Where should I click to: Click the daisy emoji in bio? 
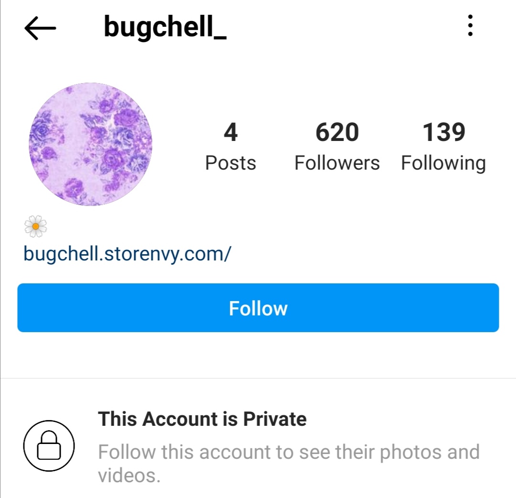[35, 227]
